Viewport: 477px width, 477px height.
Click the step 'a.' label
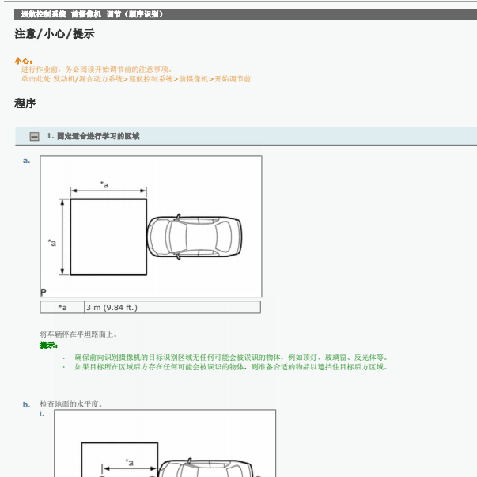click(x=26, y=161)
